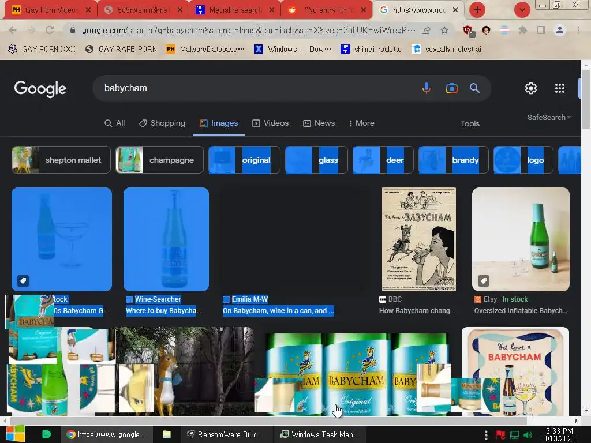
Task: Open the BBC vintage Babycham advert image
Action: point(419,239)
